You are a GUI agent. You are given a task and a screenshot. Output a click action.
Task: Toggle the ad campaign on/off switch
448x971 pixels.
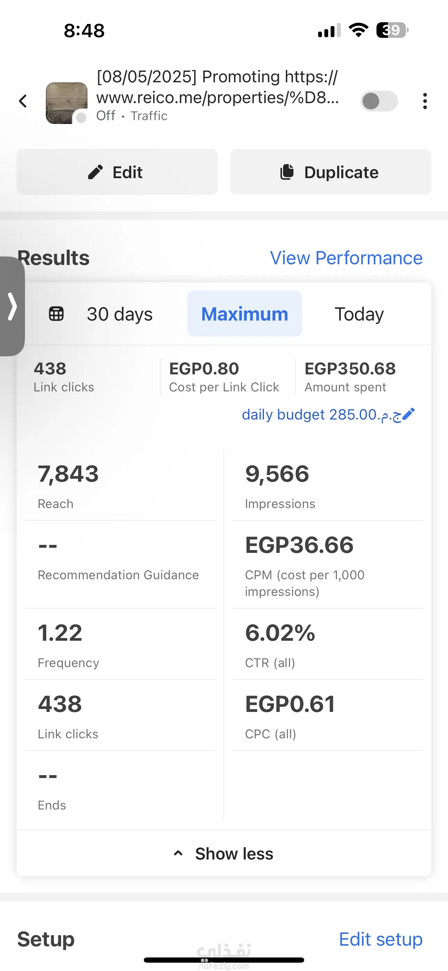pos(379,101)
